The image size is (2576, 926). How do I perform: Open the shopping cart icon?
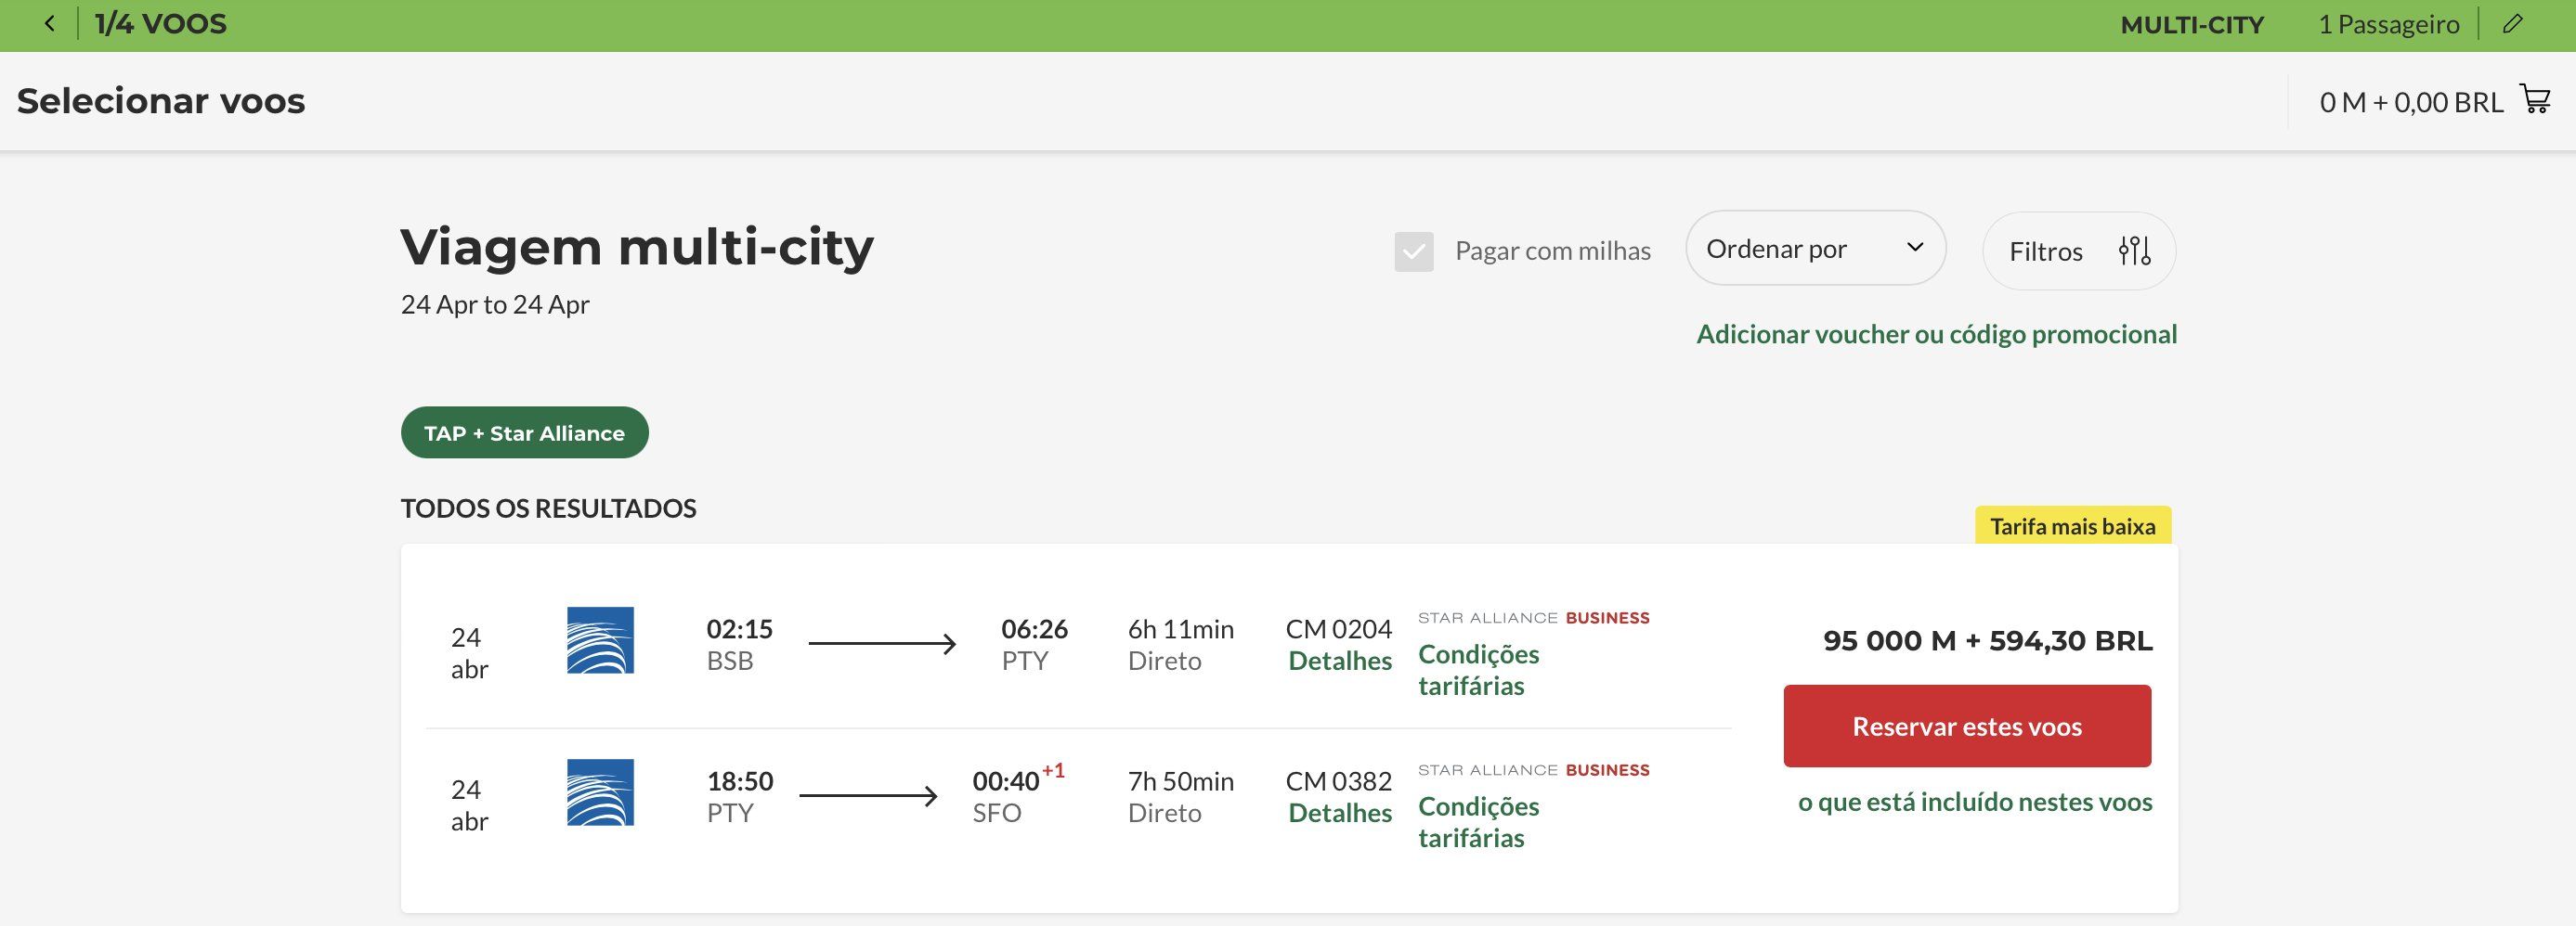coord(2535,100)
